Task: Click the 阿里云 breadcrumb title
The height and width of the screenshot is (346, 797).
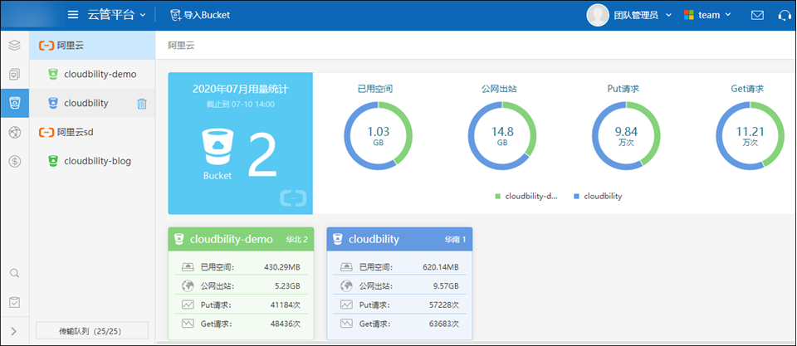Action: [x=181, y=45]
